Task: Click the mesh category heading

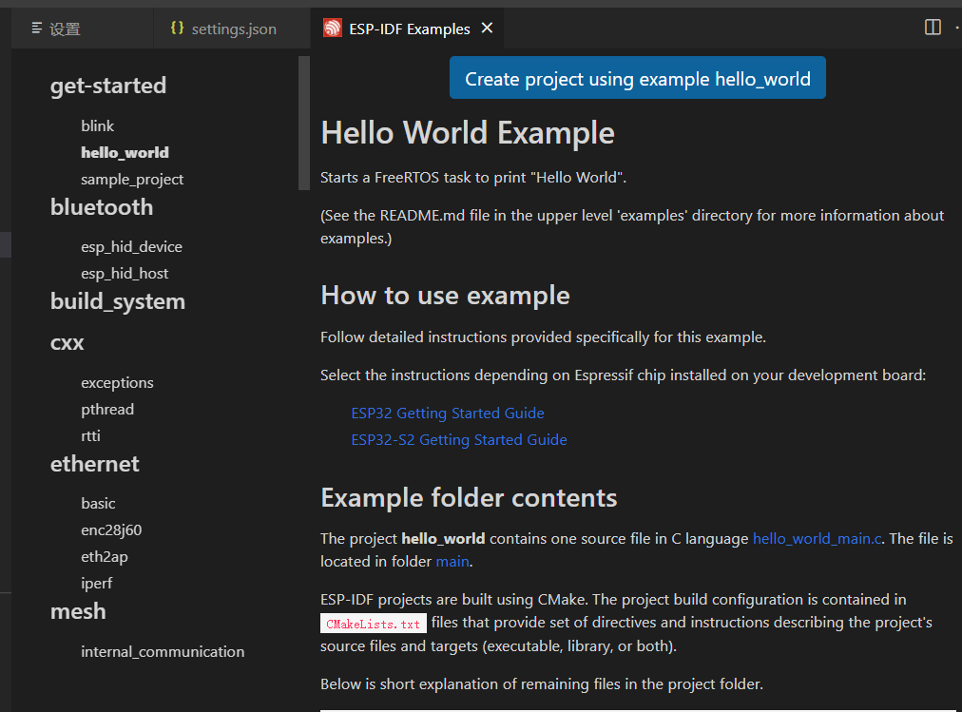Action: [x=78, y=611]
